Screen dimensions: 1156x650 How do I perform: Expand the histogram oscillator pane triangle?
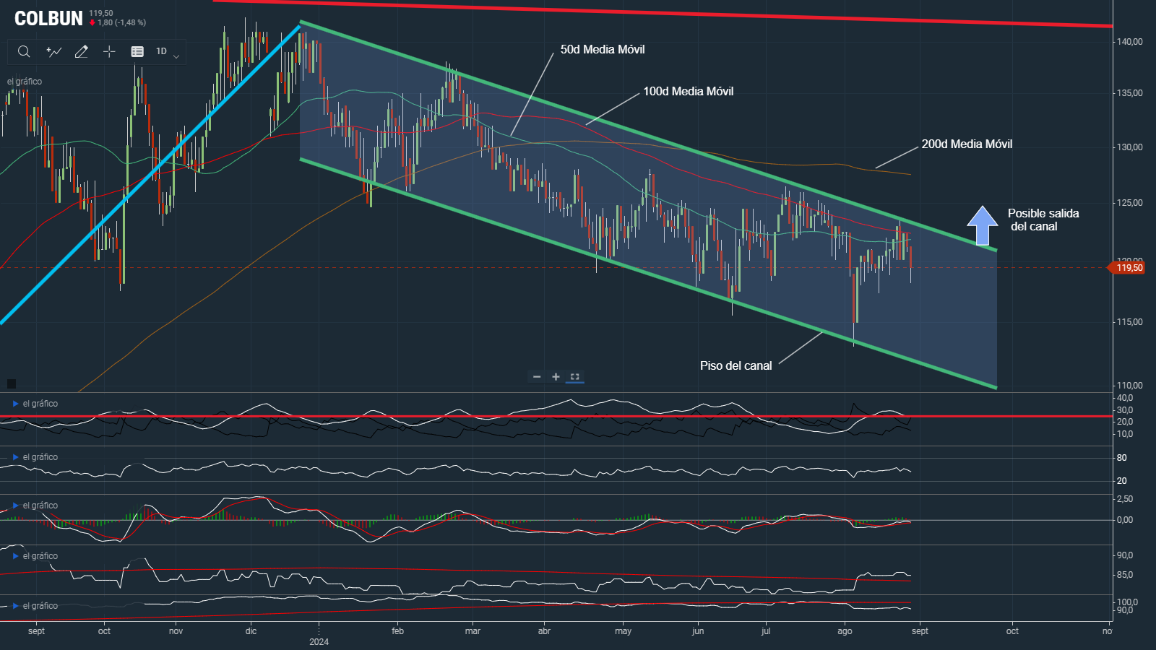coord(15,506)
